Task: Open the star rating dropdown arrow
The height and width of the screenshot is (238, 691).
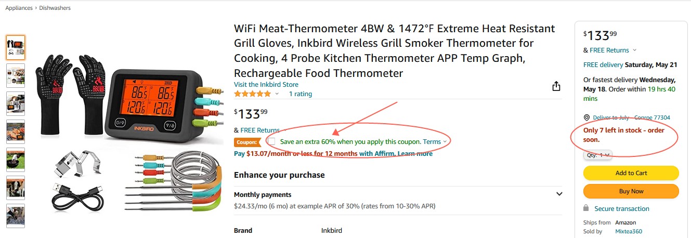Action: [277, 94]
